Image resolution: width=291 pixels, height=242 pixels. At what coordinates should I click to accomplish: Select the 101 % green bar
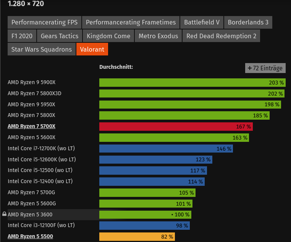146,203
